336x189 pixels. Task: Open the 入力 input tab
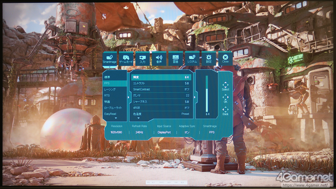coord(143,59)
